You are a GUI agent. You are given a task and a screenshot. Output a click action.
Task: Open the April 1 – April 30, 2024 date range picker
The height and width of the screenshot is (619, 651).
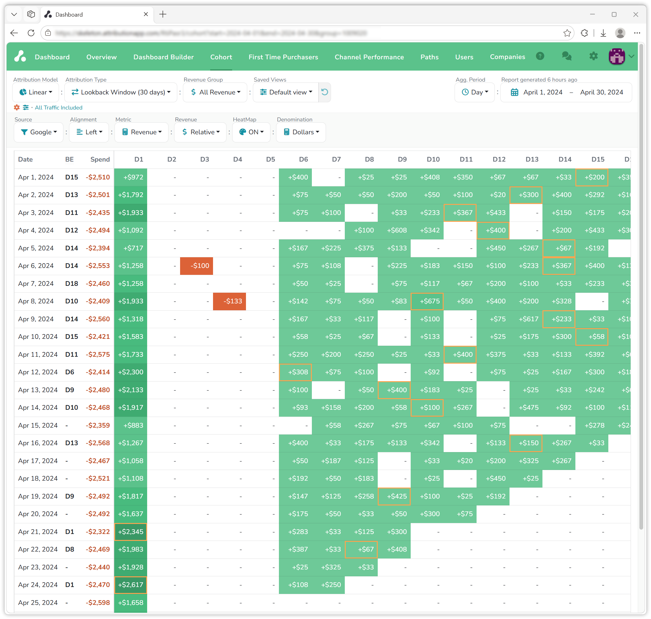click(566, 92)
